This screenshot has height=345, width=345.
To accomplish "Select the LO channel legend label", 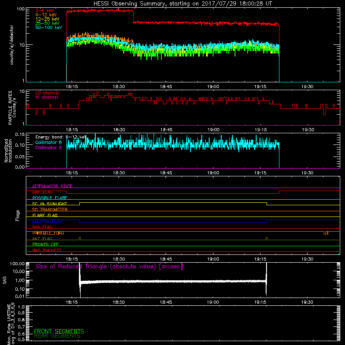I will click(47, 93).
